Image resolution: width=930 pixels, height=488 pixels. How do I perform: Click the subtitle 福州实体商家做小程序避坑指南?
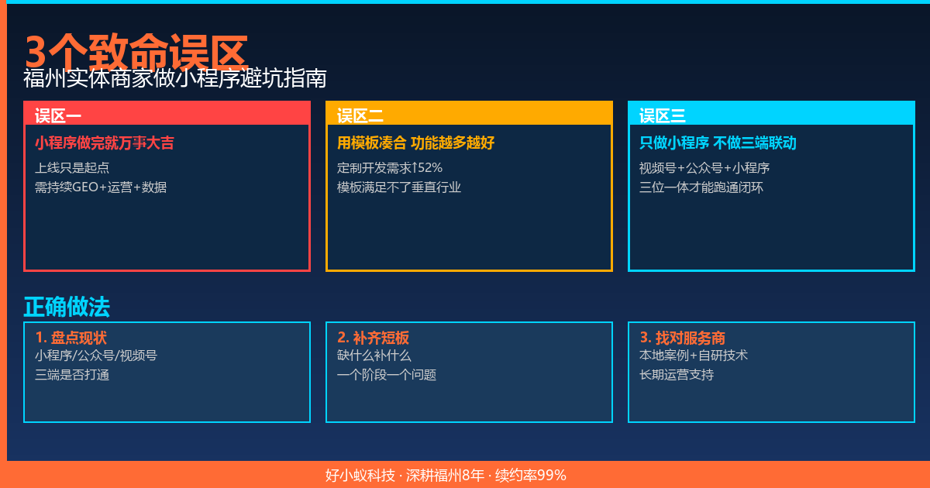pos(175,78)
